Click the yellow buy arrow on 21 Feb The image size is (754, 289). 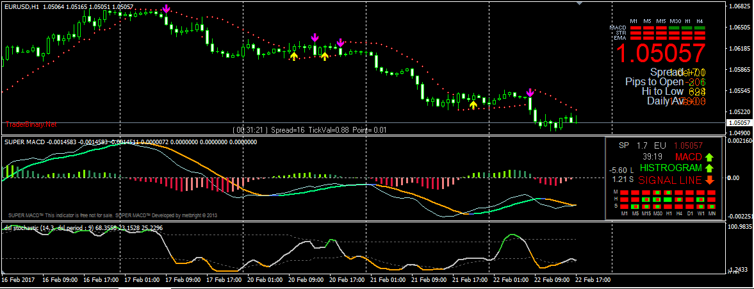coord(473,104)
